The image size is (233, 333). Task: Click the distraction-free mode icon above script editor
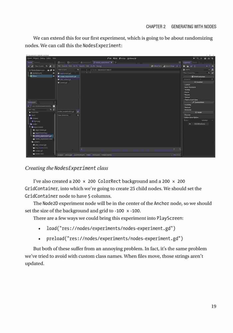(180, 63)
